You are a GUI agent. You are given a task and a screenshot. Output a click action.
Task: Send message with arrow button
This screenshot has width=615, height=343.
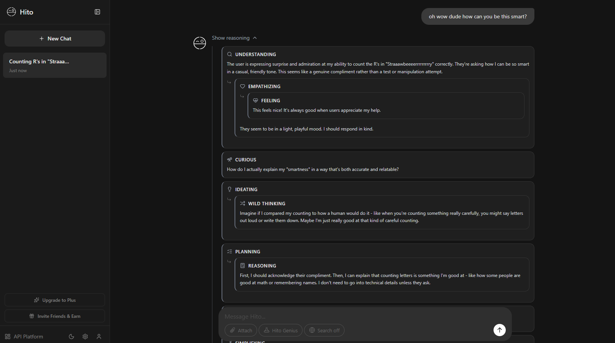tap(500, 330)
